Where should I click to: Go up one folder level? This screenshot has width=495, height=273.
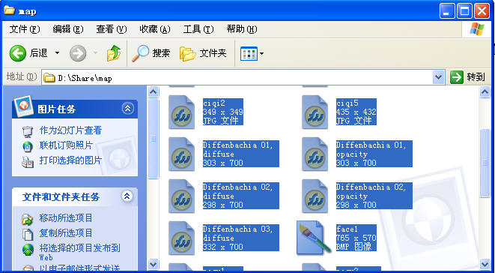(114, 53)
